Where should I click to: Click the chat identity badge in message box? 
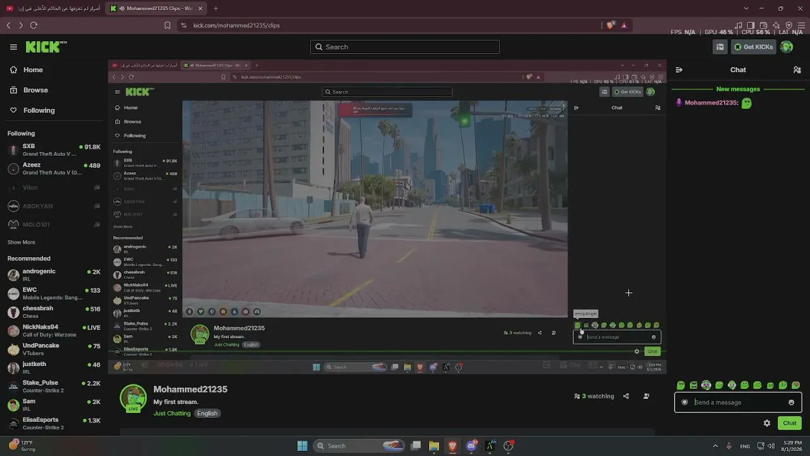tap(685, 402)
